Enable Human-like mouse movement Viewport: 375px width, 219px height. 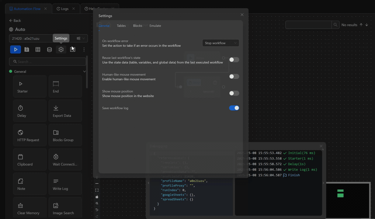(x=234, y=76)
